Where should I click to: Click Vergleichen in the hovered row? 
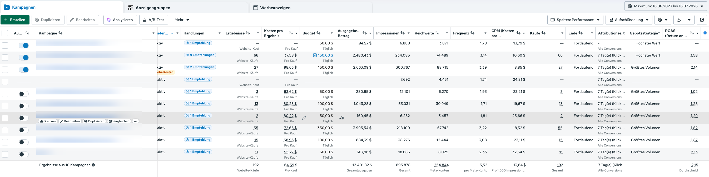(x=119, y=121)
